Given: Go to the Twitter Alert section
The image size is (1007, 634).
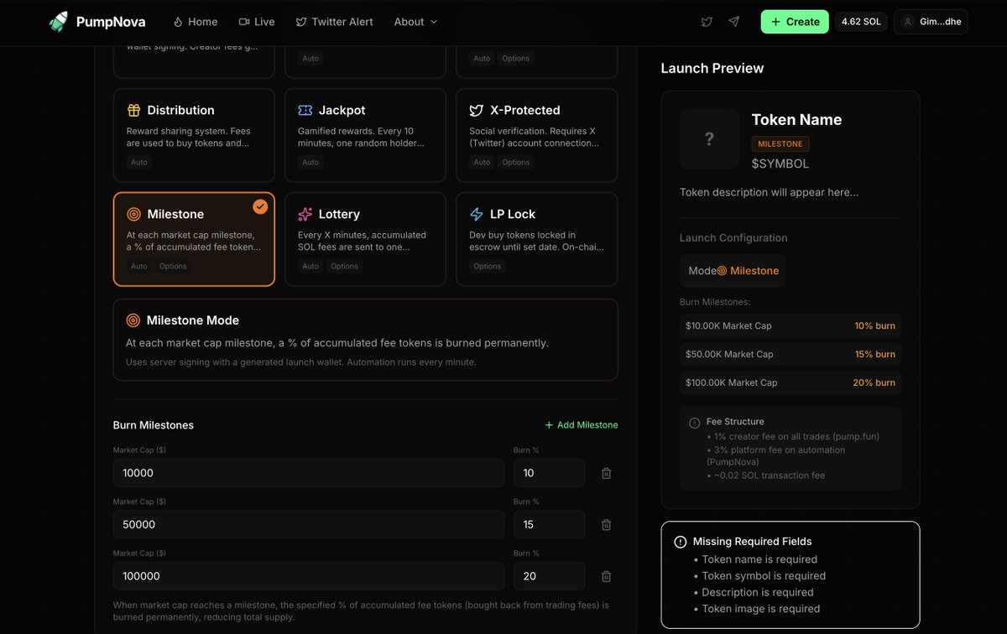Looking at the screenshot, I should (334, 22).
